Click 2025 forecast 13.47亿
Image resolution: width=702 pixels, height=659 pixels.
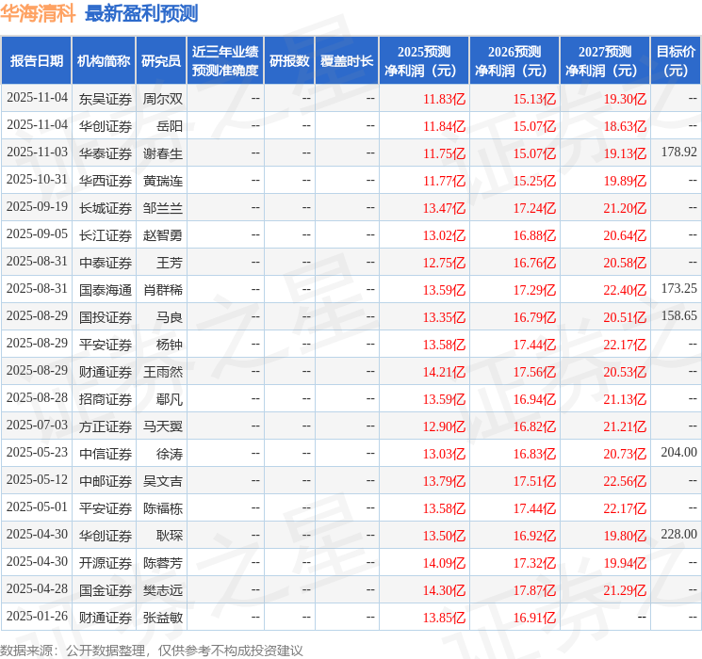(444, 208)
